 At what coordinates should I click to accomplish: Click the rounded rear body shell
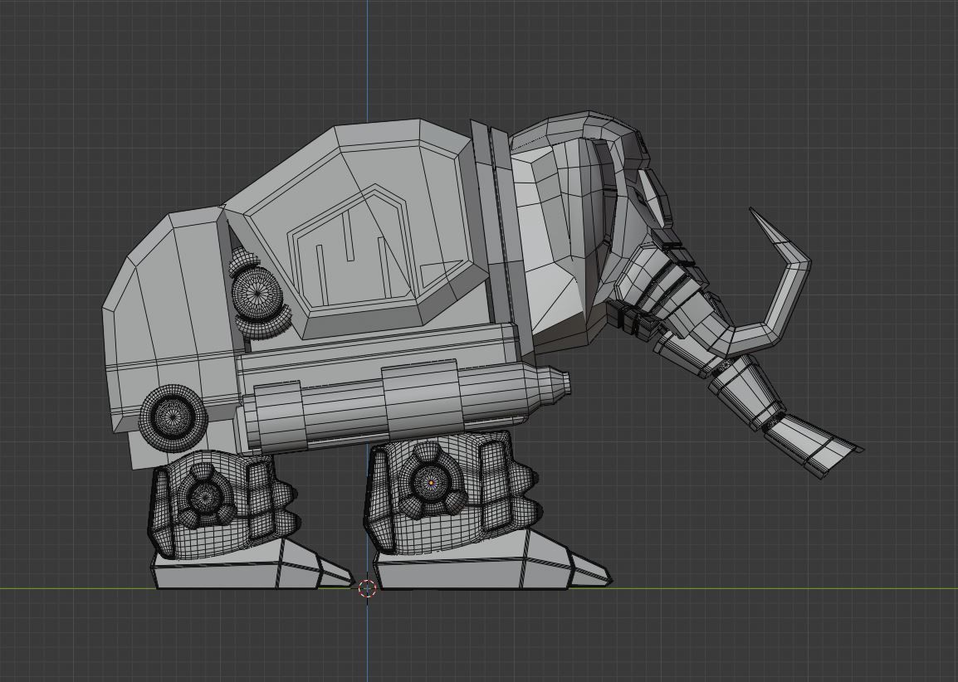pyautogui.click(x=171, y=318)
